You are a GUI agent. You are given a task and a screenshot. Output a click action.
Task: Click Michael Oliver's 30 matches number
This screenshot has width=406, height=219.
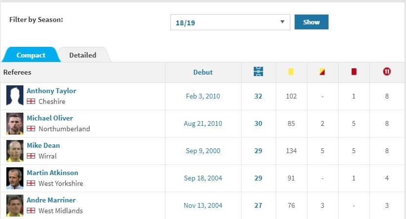coord(258,123)
